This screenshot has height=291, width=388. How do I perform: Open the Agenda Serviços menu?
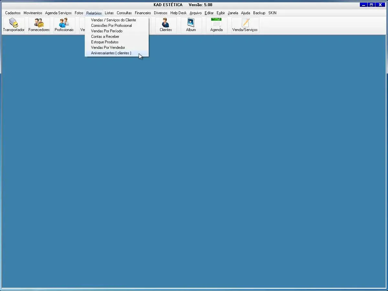click(58, 13)
